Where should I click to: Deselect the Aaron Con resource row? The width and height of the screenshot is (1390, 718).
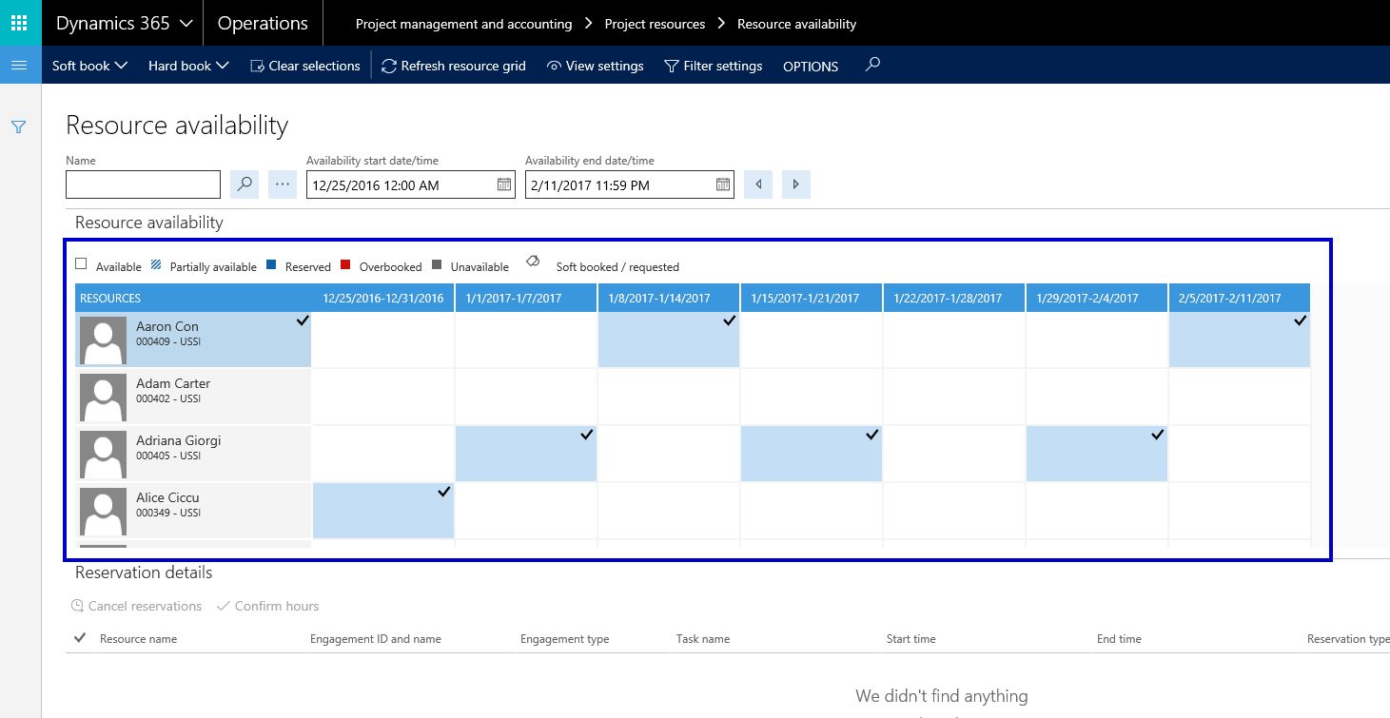point(193,340)
